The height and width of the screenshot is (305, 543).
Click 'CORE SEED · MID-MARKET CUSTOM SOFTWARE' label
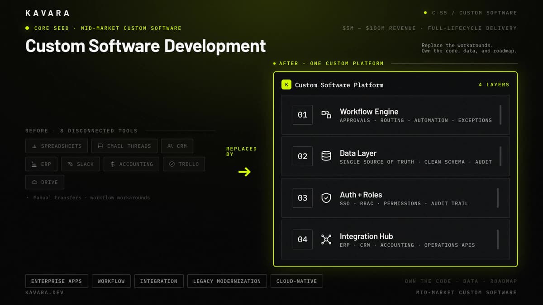108,28
